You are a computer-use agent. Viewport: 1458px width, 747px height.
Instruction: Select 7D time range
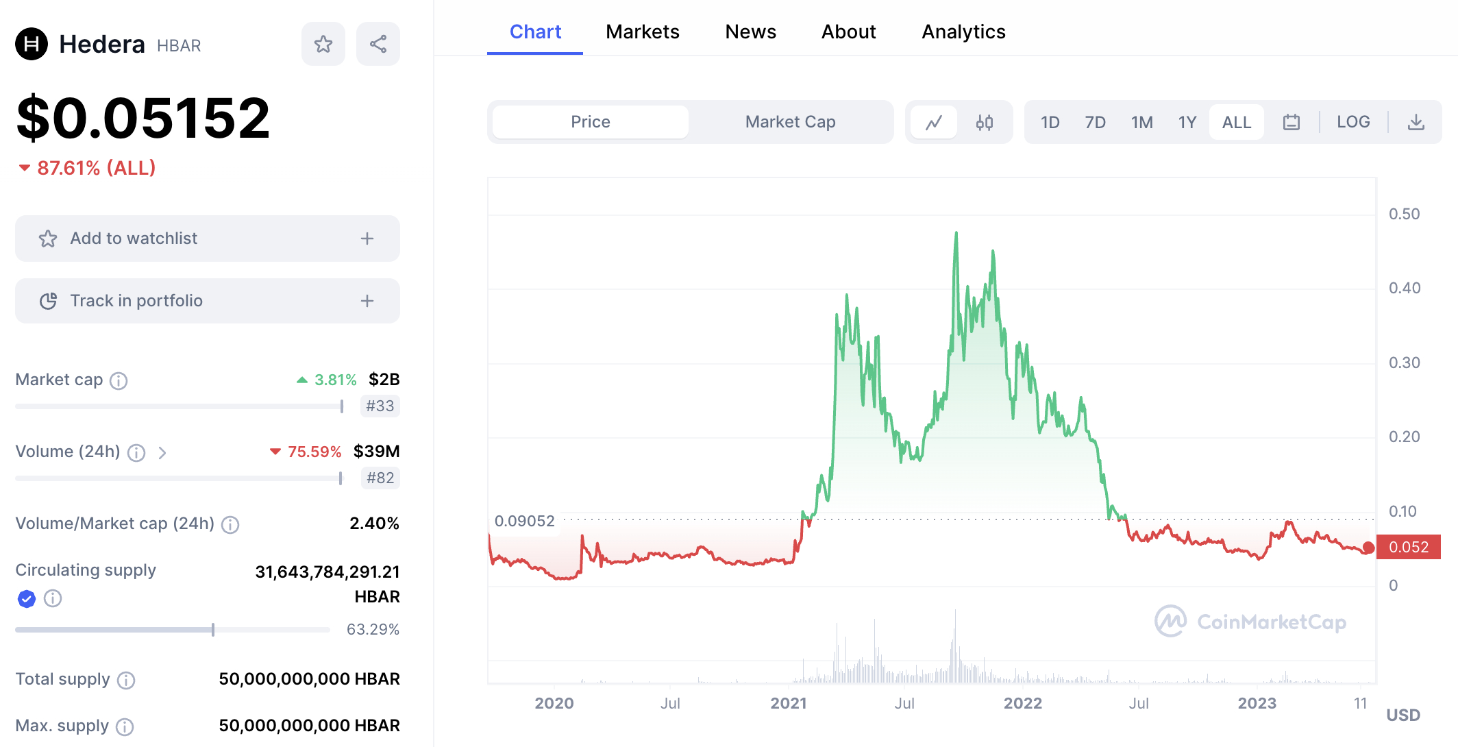[1095, 122]
